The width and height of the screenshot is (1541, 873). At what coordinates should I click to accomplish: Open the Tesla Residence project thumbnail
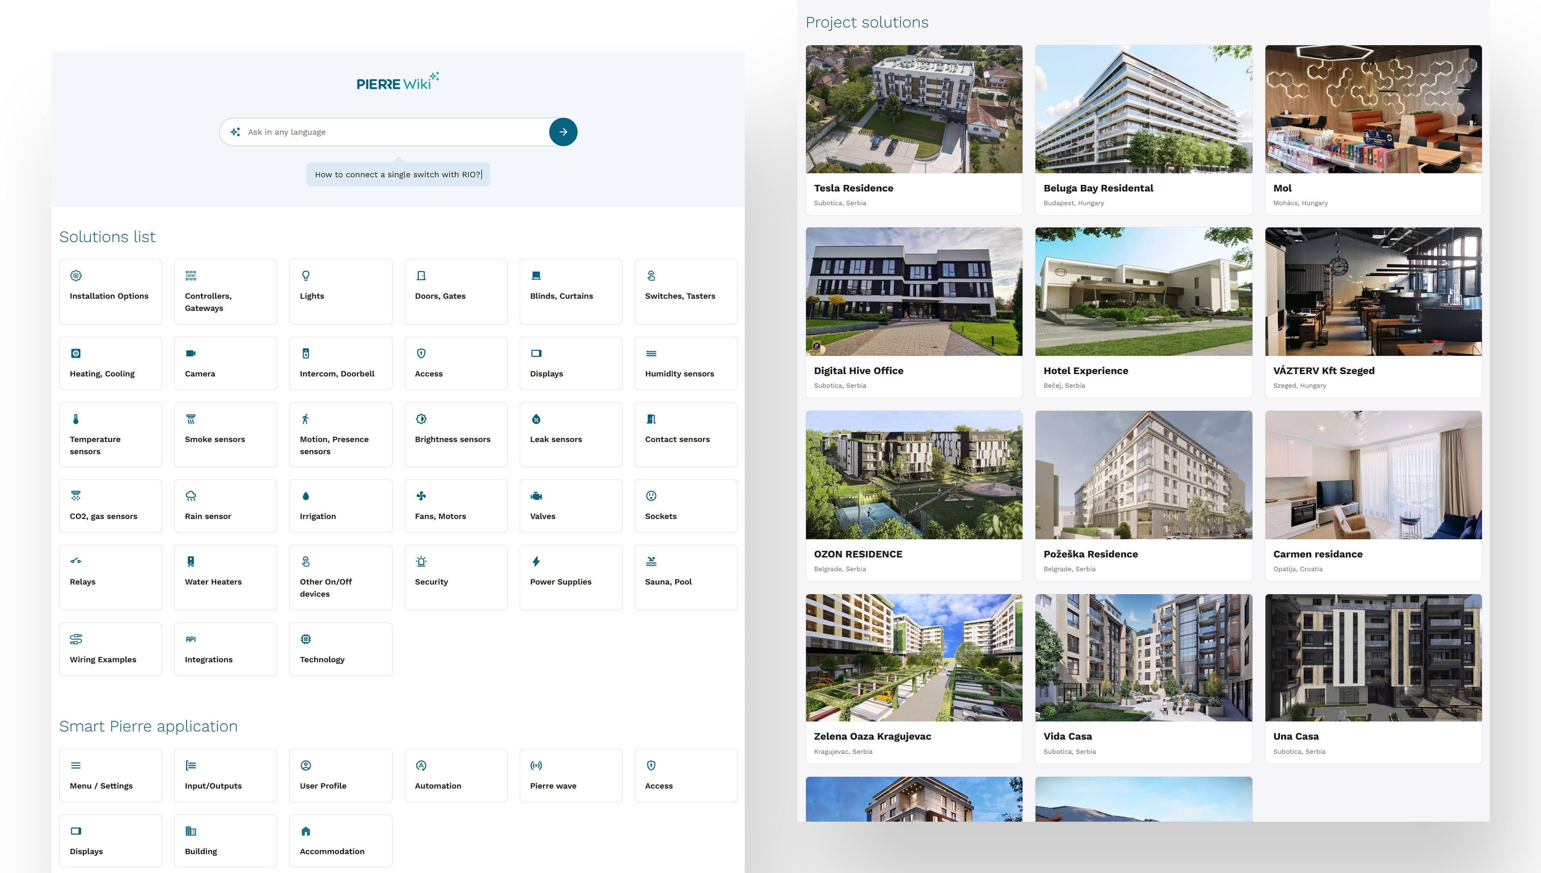click(x=914, y=109)
